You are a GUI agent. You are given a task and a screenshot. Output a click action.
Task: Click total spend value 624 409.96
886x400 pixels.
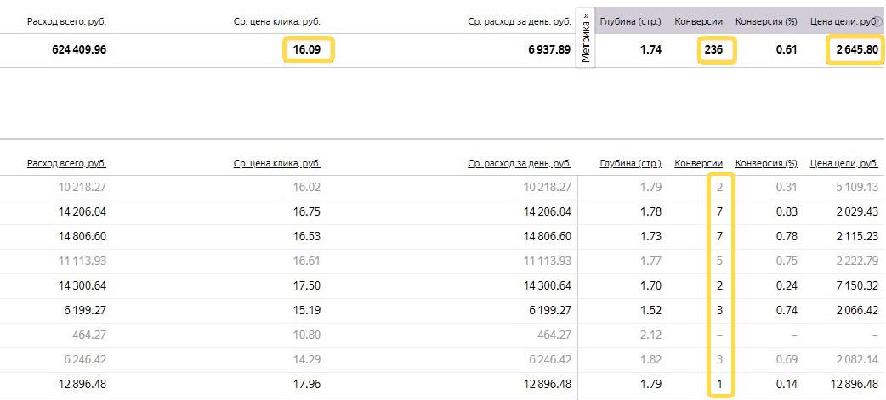click(79, 50)
